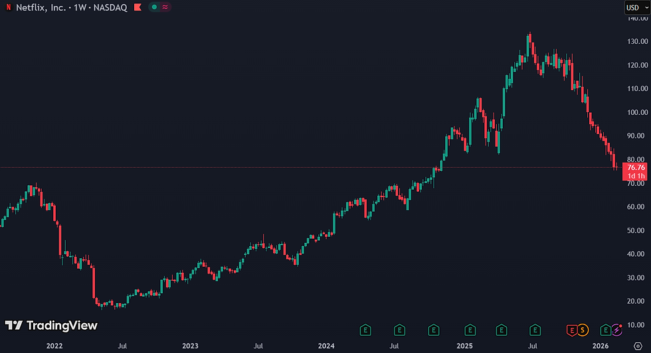Open the USD currency dropdown
651x353 pixels.
click(637, 7)
